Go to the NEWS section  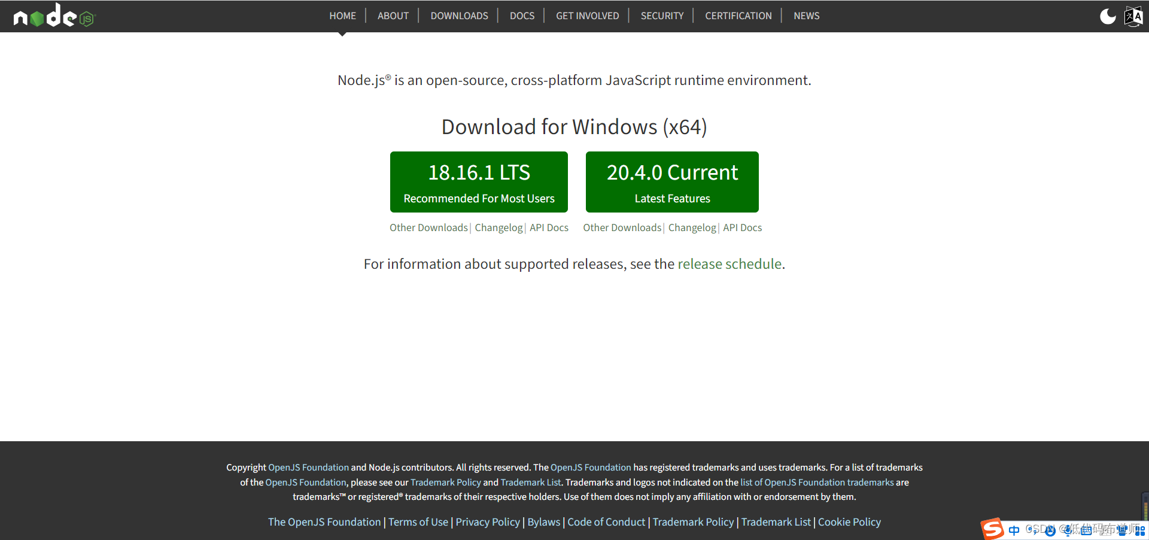point(806,16)
